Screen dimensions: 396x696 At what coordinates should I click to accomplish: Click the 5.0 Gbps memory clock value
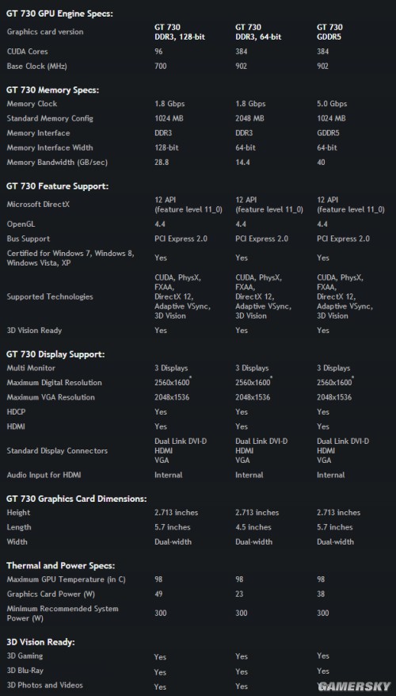[x=332, y=104]
